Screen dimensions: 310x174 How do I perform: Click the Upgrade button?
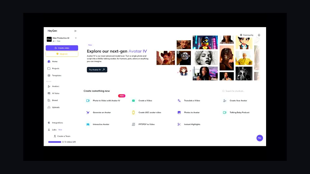62,54
